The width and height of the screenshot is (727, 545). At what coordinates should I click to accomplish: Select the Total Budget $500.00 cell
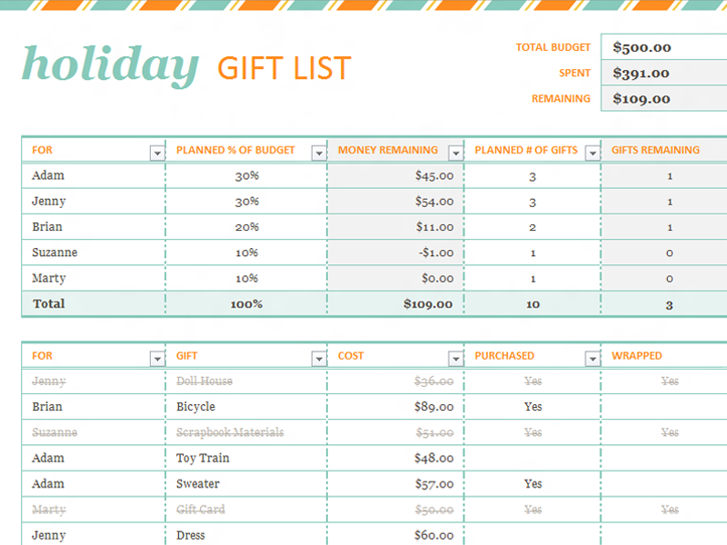pos(664,47)
